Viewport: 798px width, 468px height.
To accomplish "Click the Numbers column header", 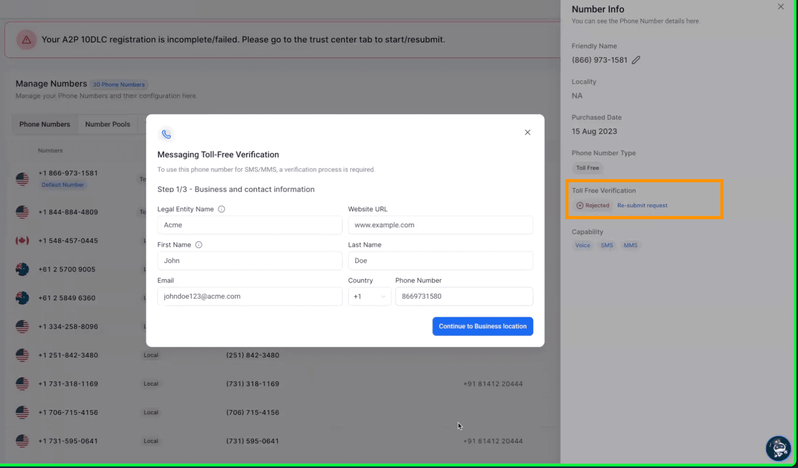I will (x=51, y=151).
